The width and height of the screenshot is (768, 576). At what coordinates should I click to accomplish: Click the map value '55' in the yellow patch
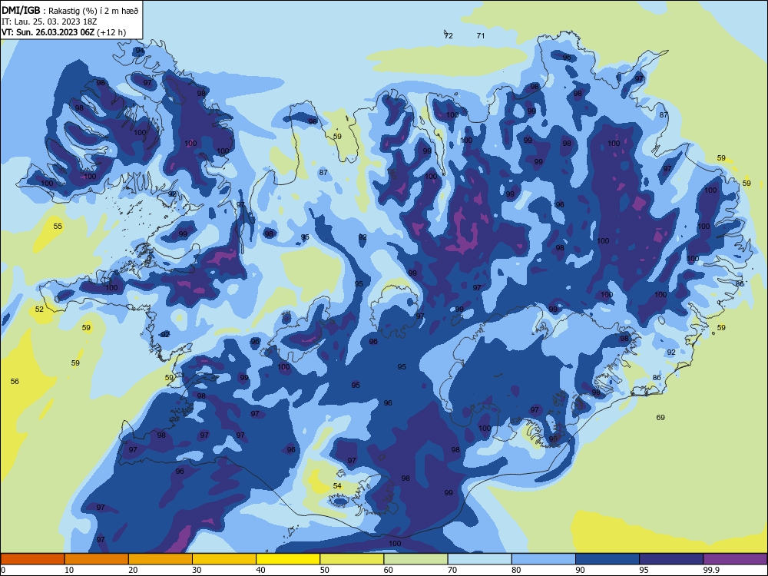58,227
